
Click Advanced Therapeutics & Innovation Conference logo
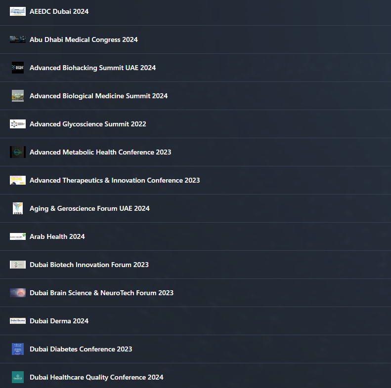pyautogui.click(x=18, y=180)
